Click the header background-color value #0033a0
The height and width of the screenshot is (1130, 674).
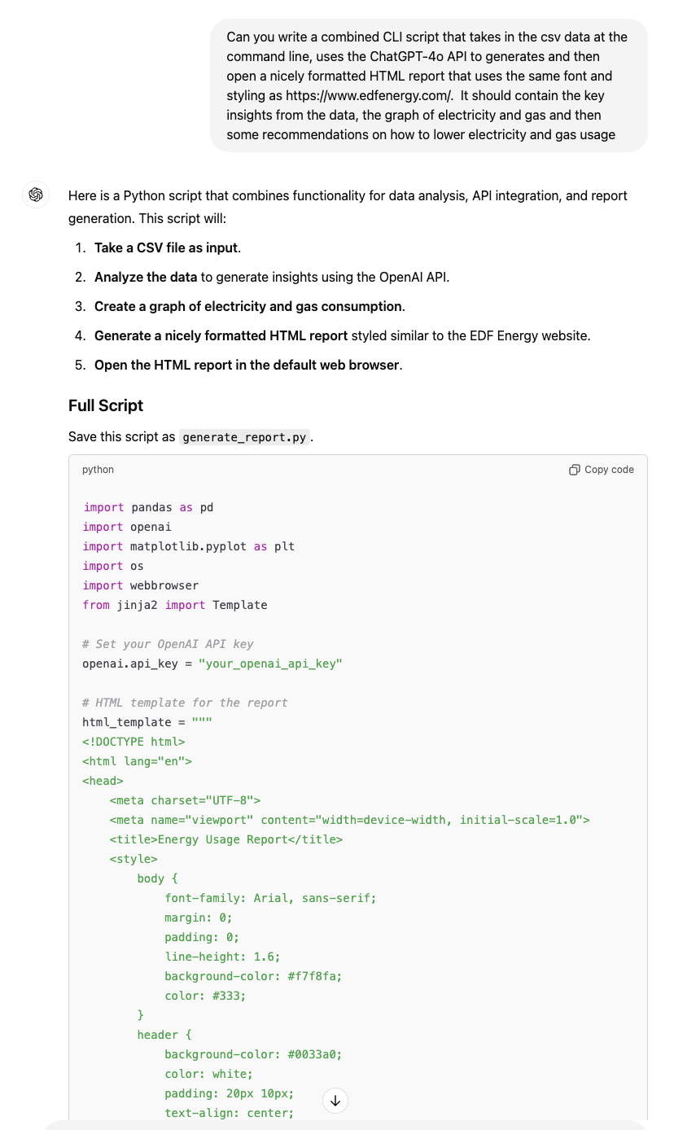(x=315, y=1054)
